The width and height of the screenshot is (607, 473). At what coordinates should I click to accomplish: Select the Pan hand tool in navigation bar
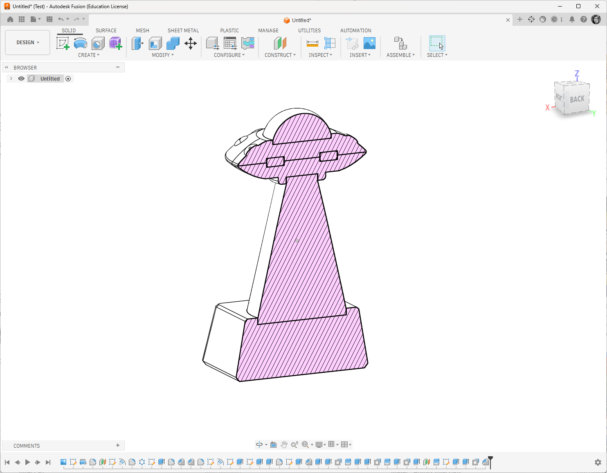coord(284,444)
